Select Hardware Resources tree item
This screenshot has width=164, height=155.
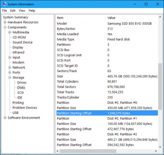click(x=23, y=22)
